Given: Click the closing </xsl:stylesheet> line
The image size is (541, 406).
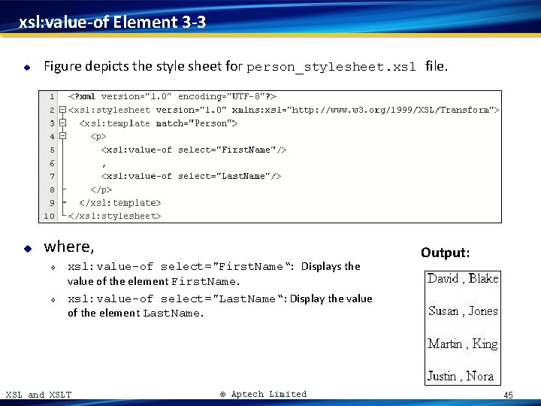Looking at the screenshot, I should click(x=114, y=216).
